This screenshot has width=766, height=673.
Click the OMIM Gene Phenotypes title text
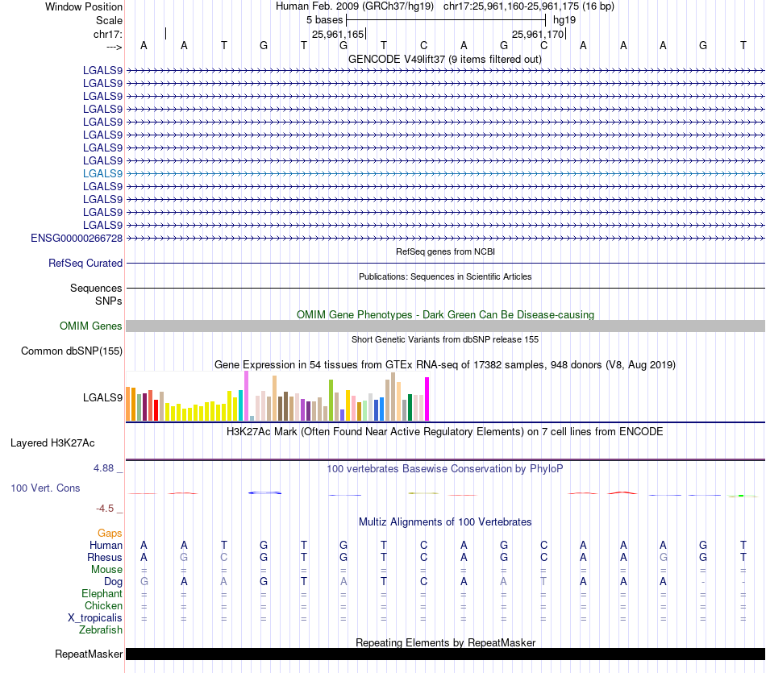pos(445,314)
